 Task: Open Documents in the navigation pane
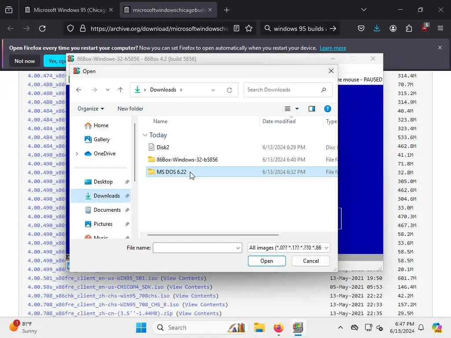tap(107, 210)
